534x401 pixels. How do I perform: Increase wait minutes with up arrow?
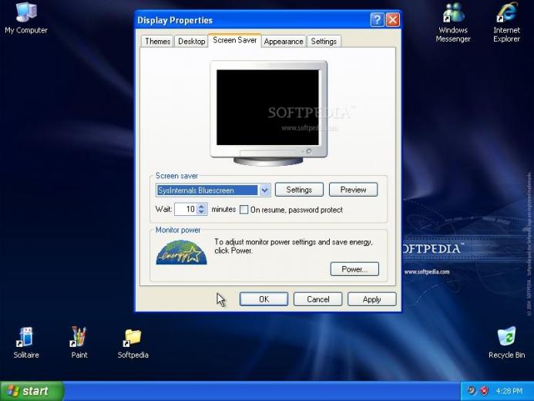[x=202, y=206]
